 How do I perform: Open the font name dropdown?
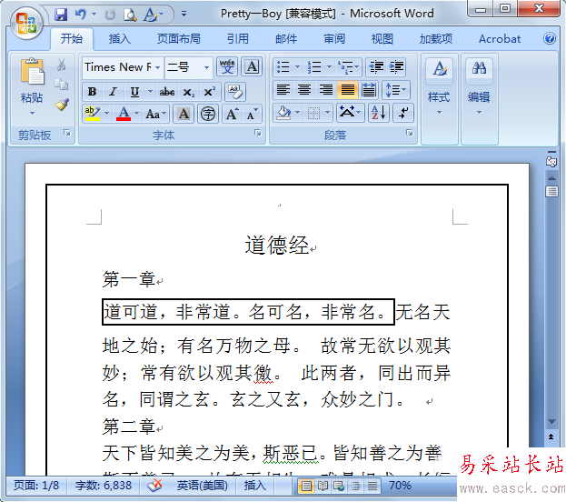click(157, 67)
